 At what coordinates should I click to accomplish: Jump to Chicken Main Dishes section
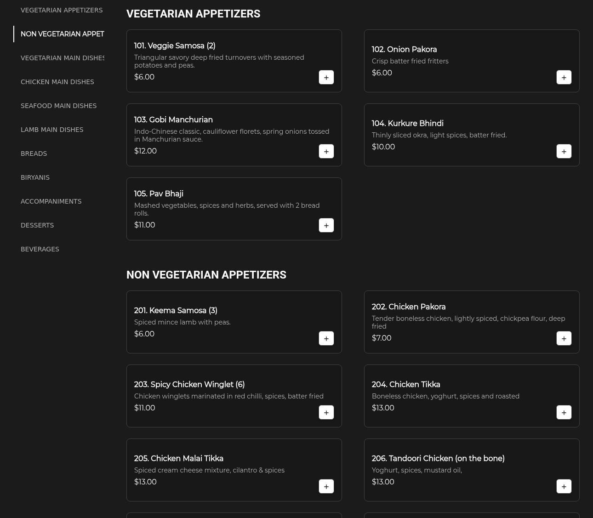57,82
